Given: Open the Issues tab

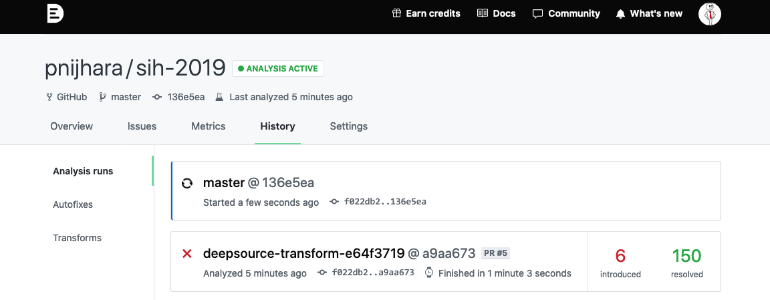Looking at the screenshot, I should click(142, 126).
